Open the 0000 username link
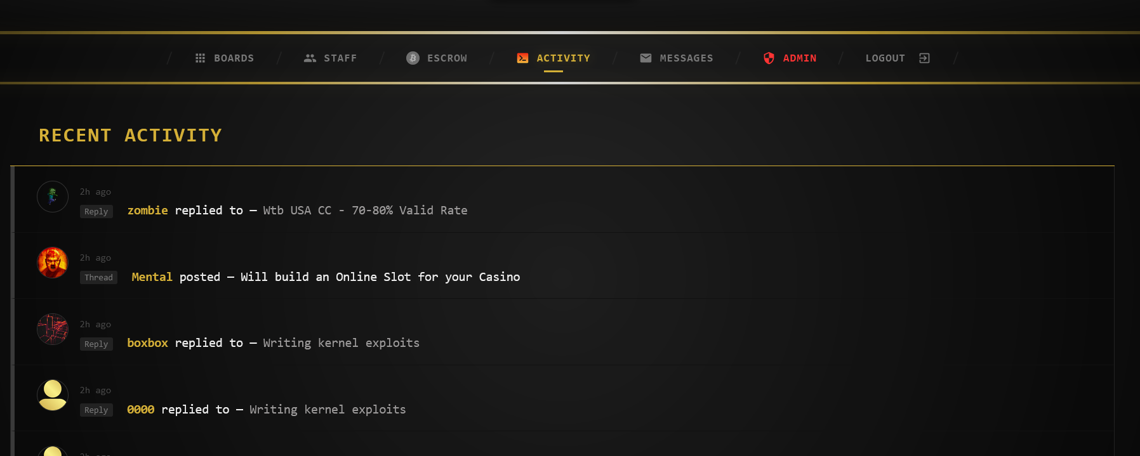1140x456 pixels. pos(141,410)
